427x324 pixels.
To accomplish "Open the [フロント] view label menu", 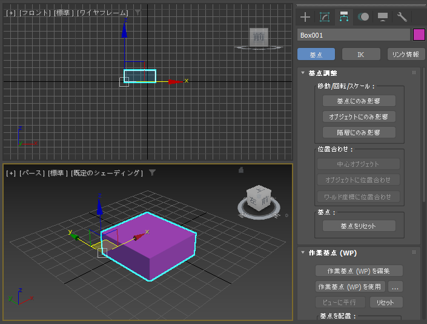I will tap(35, 13).
